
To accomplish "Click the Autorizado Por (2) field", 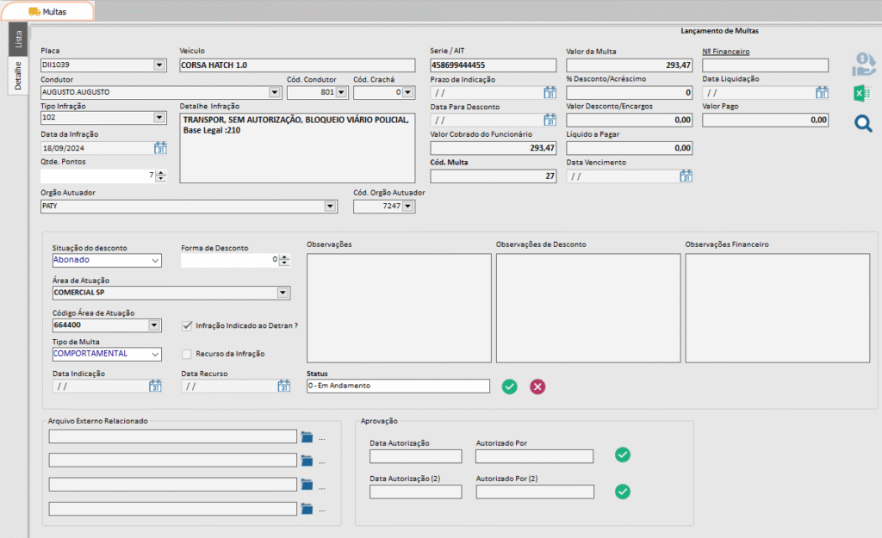I will 535,492.
